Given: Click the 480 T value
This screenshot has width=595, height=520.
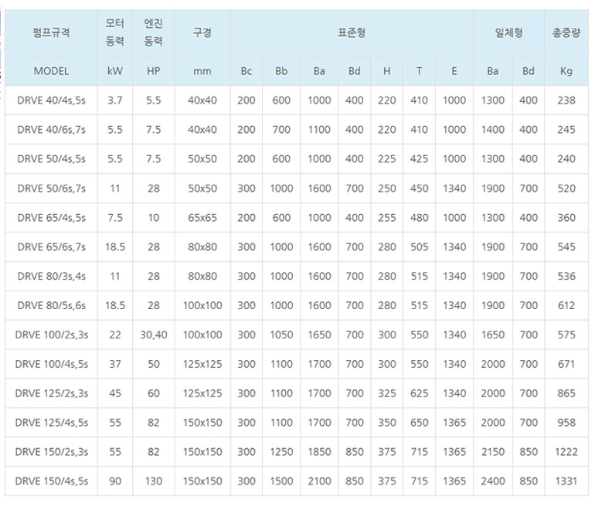Looking at the screenshot, I should (x=419, y=218).
